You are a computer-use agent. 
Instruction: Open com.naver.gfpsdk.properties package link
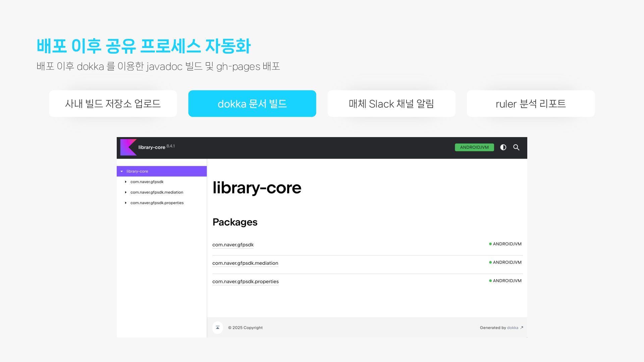pyautogui.click(x=245, y=282)
